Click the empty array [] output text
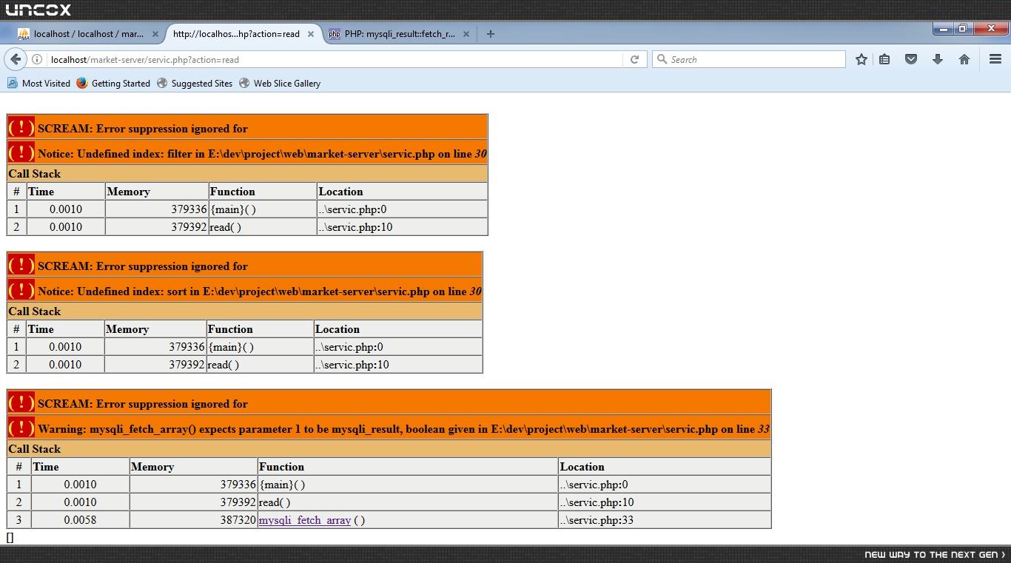Viewport: 1011px width, 563px height. pos(10,537)
